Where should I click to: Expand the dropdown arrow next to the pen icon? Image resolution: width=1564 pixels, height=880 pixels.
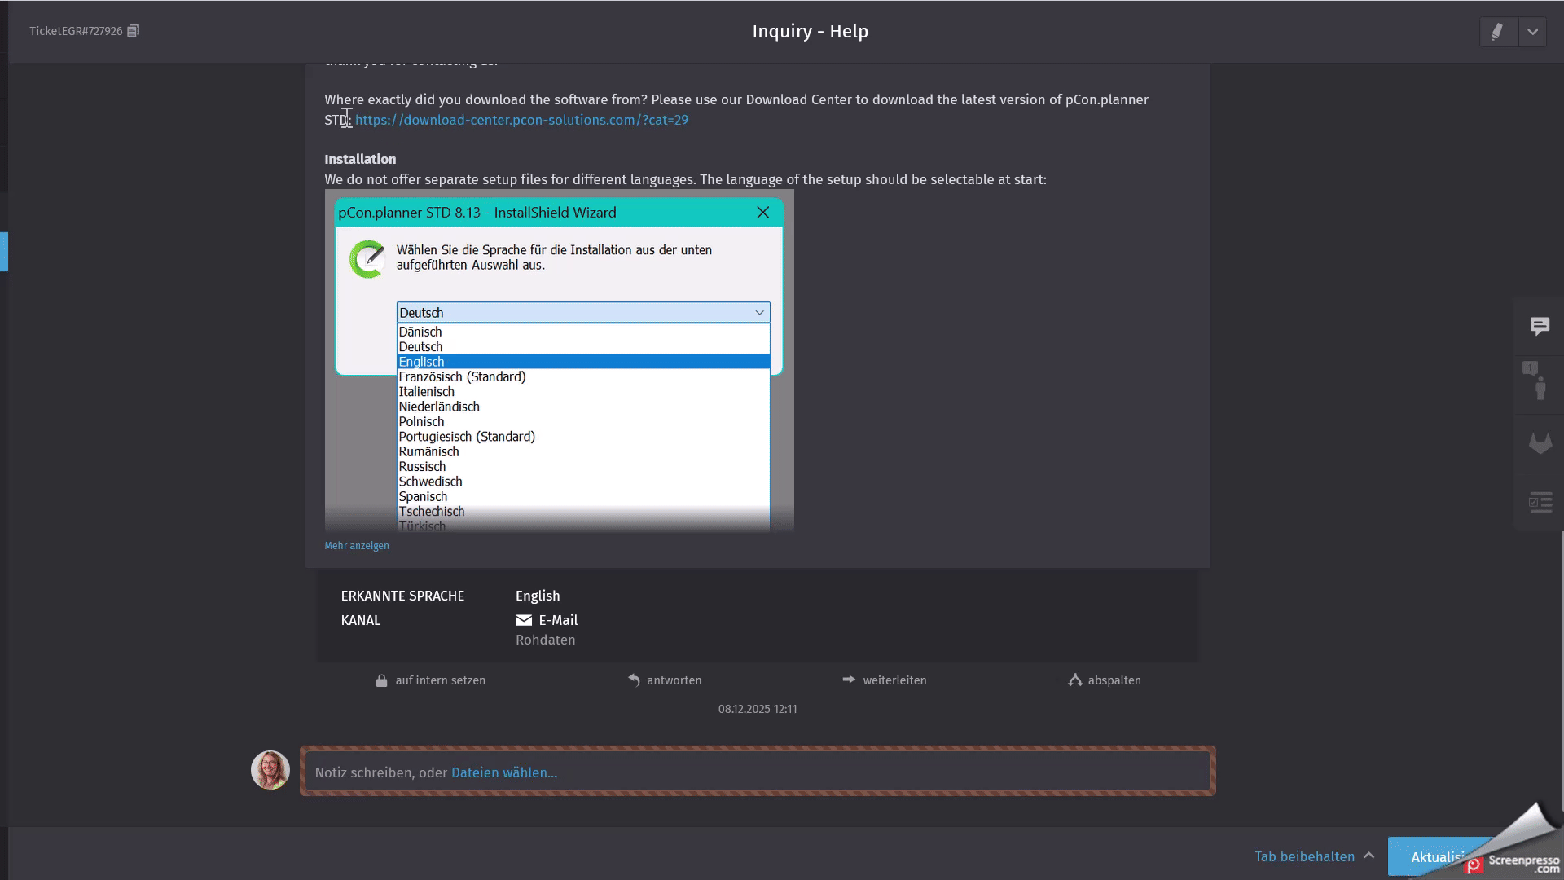(1532, 32)
